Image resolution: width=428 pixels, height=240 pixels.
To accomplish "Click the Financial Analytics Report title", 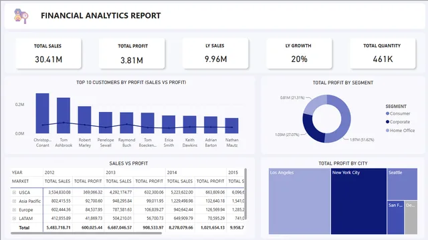I will (x=101, y=16).
